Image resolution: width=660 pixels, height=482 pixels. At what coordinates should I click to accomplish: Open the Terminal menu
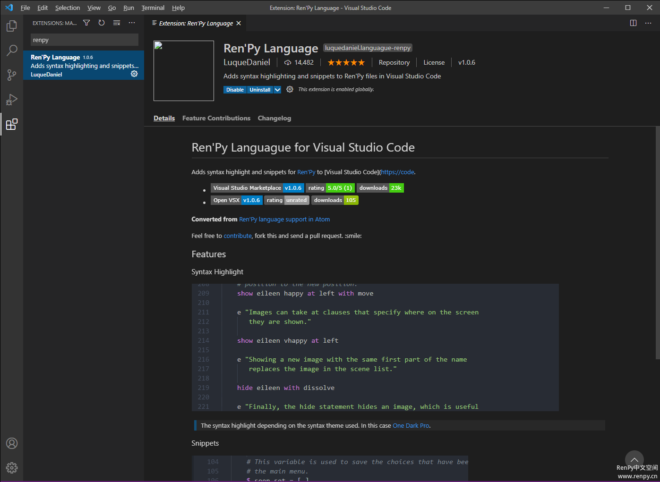(x=153, y=8)
